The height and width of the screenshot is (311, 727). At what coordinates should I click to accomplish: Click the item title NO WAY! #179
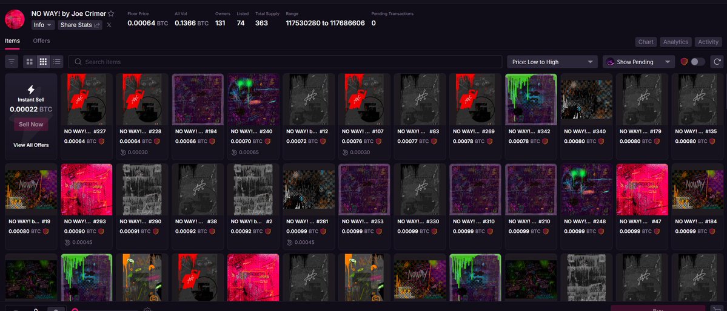(x=642, y=131)
